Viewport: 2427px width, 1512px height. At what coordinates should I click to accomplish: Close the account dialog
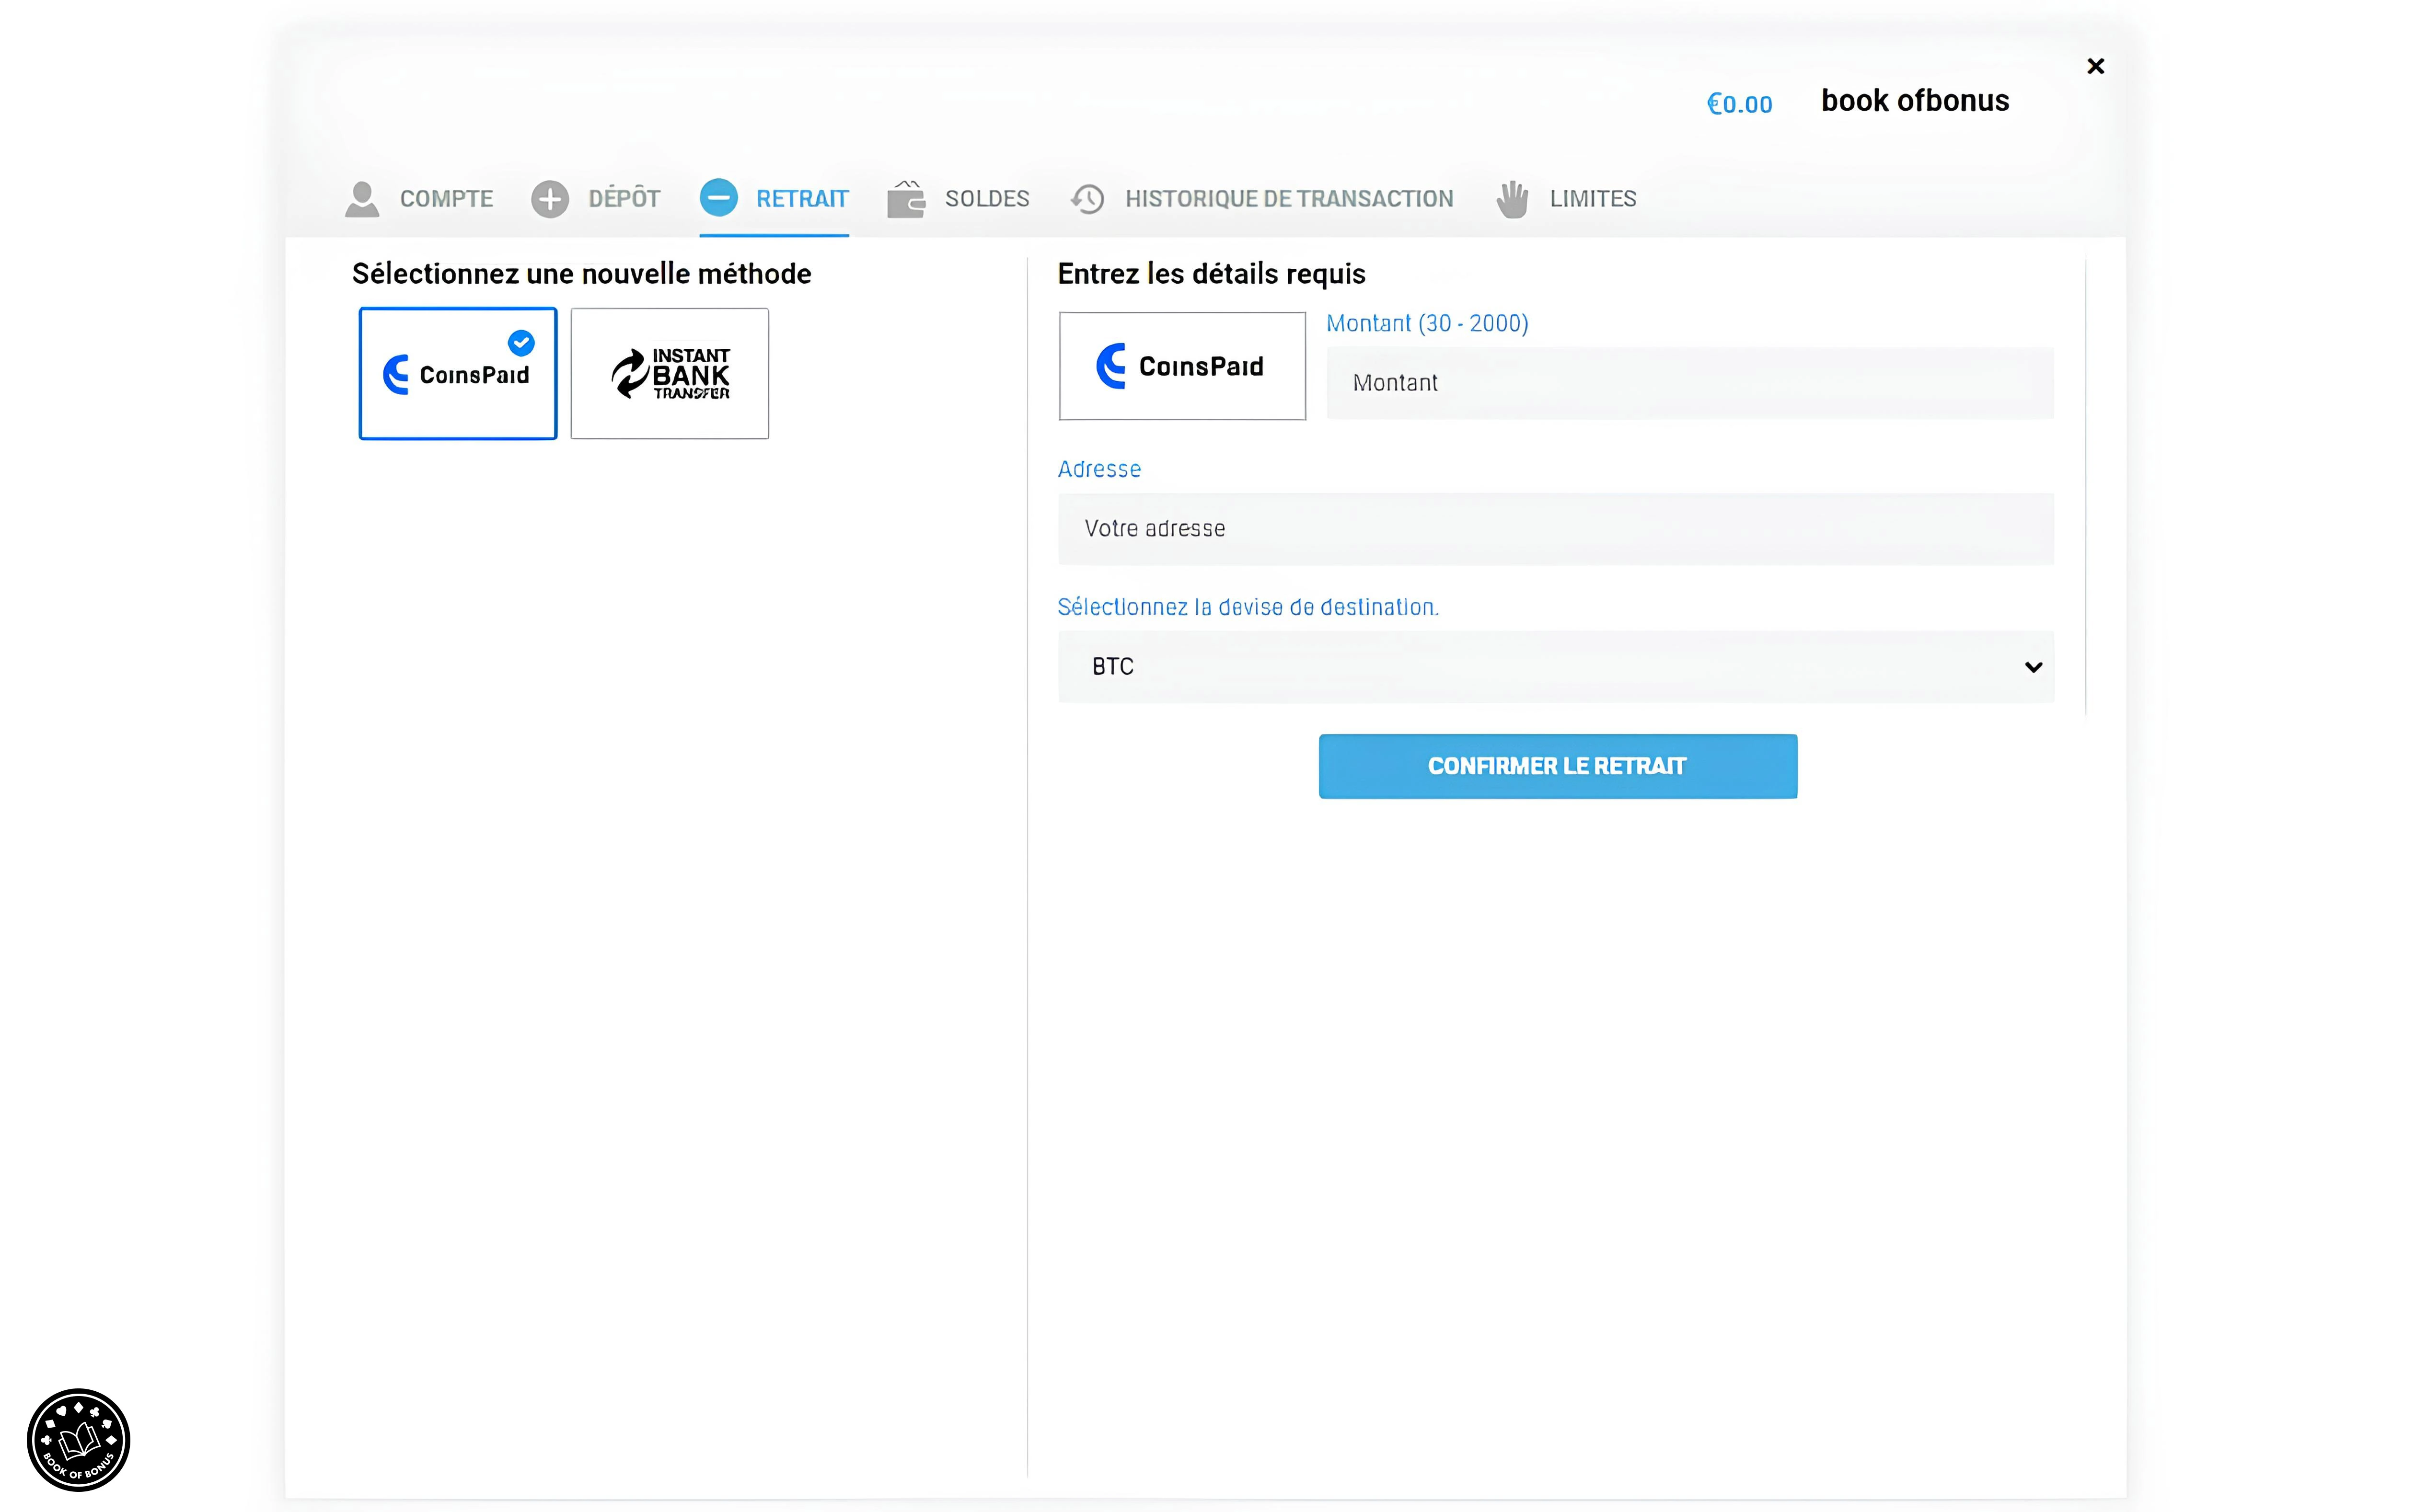2096,66
